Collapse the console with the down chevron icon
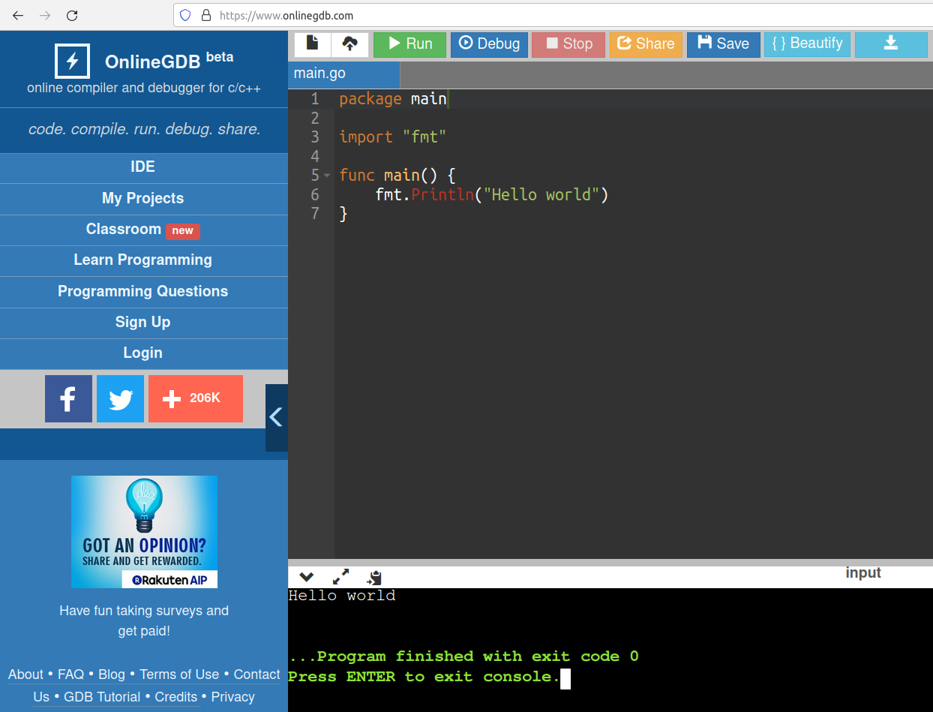Viewport: 933px width, 712px height. coord(306,577)
